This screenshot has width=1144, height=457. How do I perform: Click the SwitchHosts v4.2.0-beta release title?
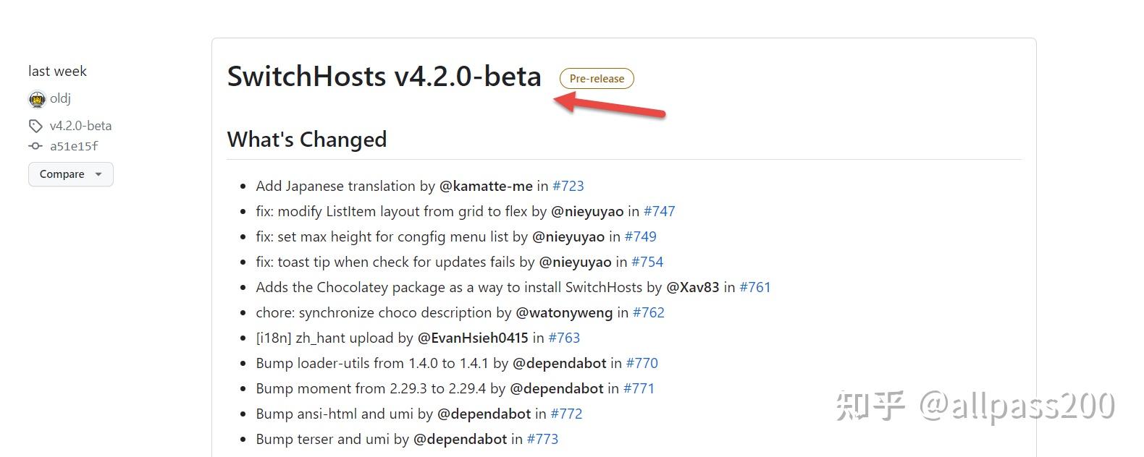(x=384, y=77)
